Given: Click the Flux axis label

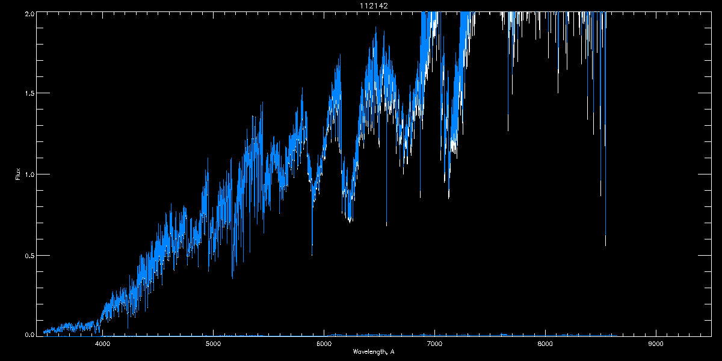Looking at the screenshot, I should (18, 174).
